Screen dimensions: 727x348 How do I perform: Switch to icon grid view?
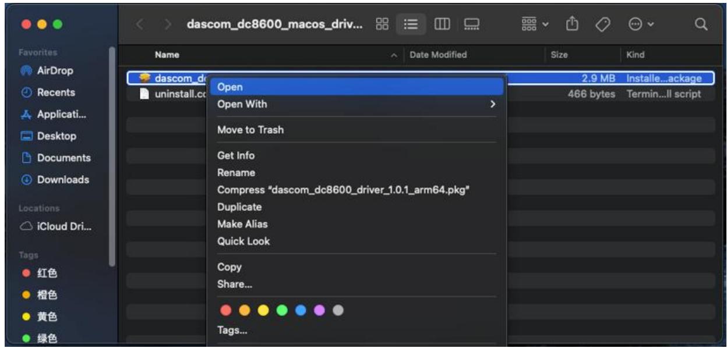tap(383, 24)
